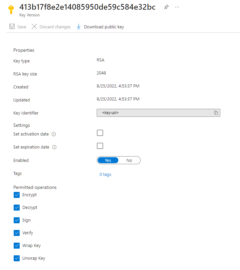
Task: Copy the Key Identifier to clipboard
Action: click(216, 113)
